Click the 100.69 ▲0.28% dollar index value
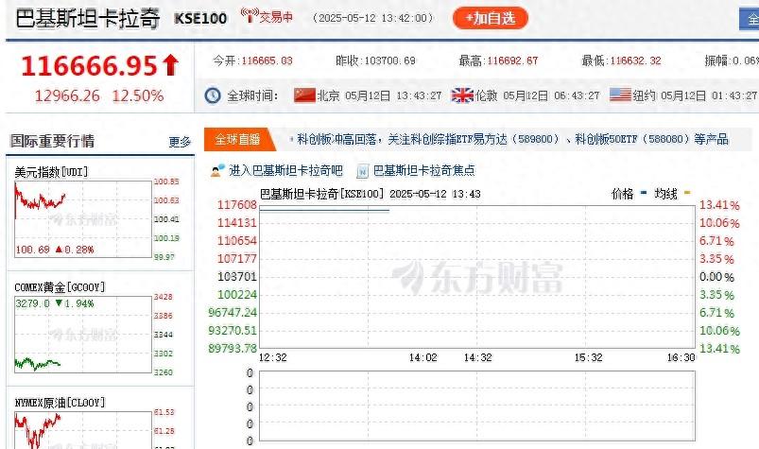The image size is (759, 449). [55, 250]
